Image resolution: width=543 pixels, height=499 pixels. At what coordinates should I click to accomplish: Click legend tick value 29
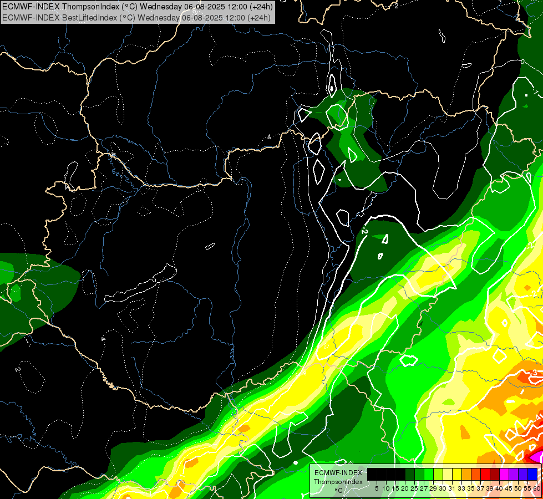point(433,488)
